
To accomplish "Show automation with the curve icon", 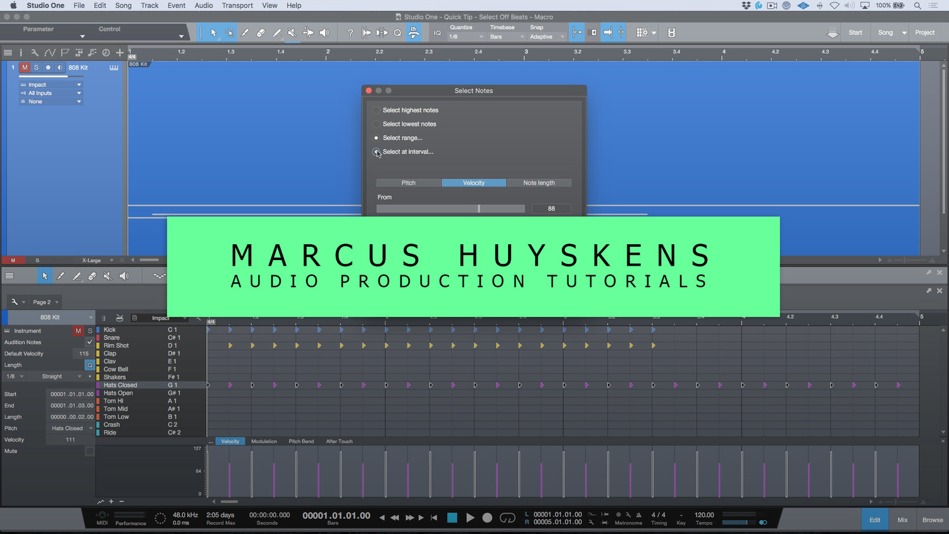I will pyautogui.click(x=49, y=53).
